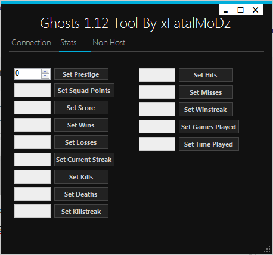Click the Set Deaths button

[x=81, y=194]
